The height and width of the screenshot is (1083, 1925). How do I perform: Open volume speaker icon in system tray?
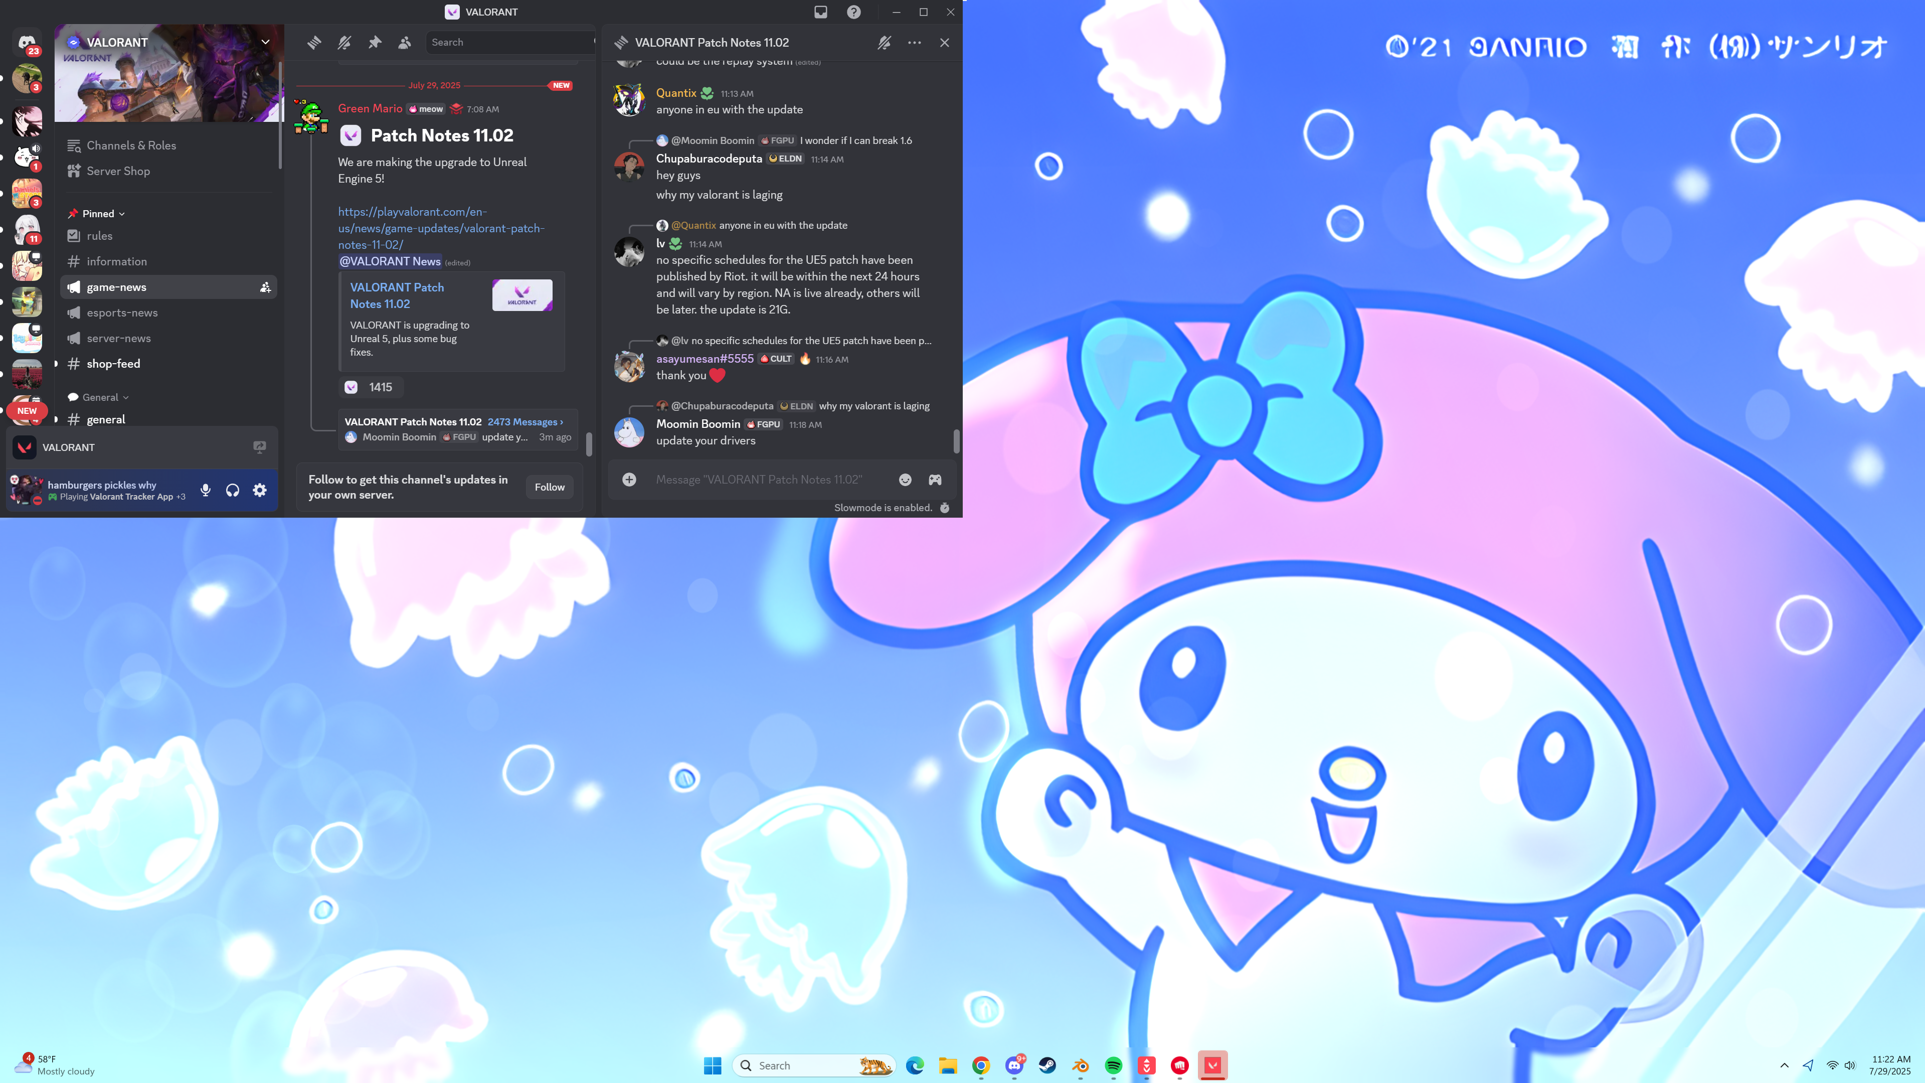tap(1849, 1065)
